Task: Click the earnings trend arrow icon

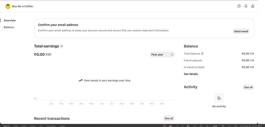Action: 80,80
